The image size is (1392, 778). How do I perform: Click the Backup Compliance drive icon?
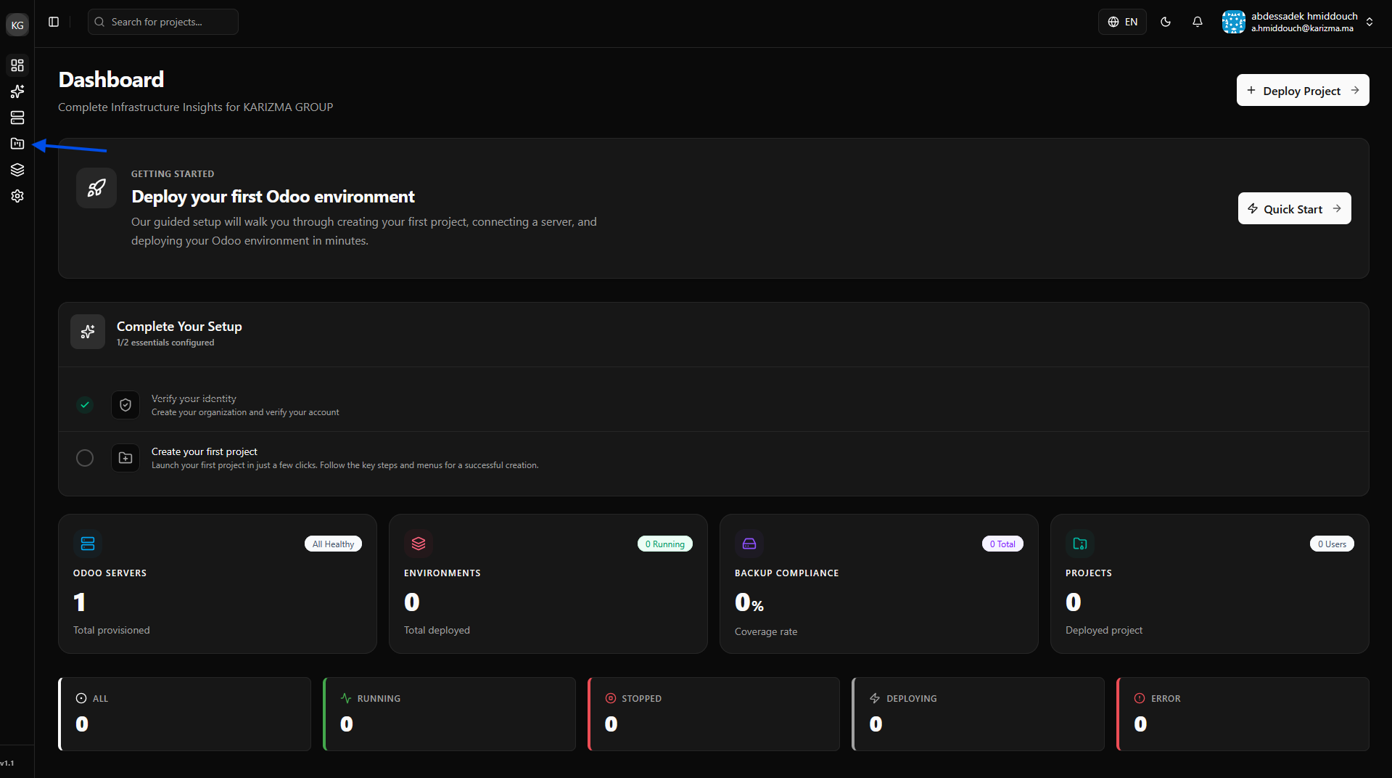pos(749,544)
